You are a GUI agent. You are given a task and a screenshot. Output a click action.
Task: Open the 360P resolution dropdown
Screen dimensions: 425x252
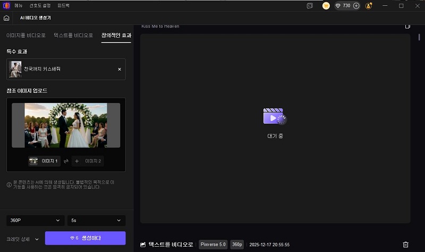tap(35, 220)
